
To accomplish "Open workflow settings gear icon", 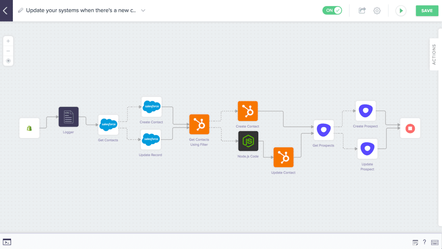I will coord(377,11).
